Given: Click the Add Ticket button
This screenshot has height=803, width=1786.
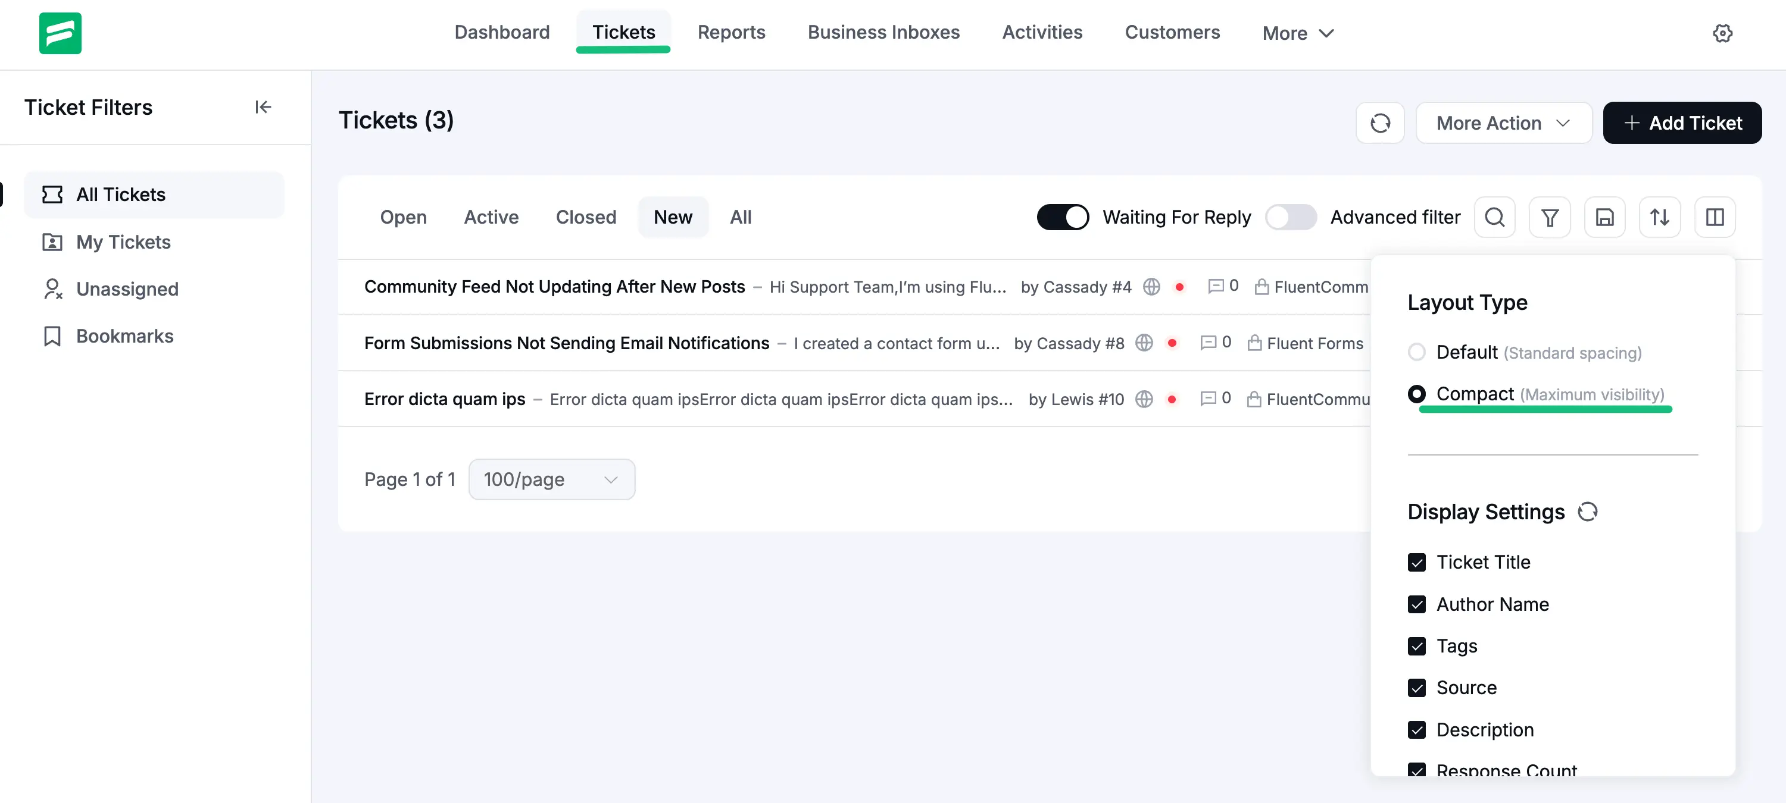Looking at the screenshot, I should click(1682, 123).
